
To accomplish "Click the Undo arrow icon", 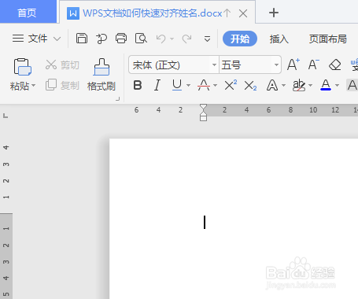I will coord(161,39).
